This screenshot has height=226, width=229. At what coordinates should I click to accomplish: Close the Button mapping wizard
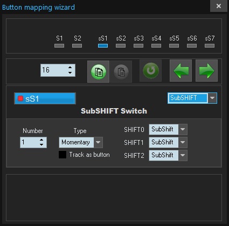point(219,6)
